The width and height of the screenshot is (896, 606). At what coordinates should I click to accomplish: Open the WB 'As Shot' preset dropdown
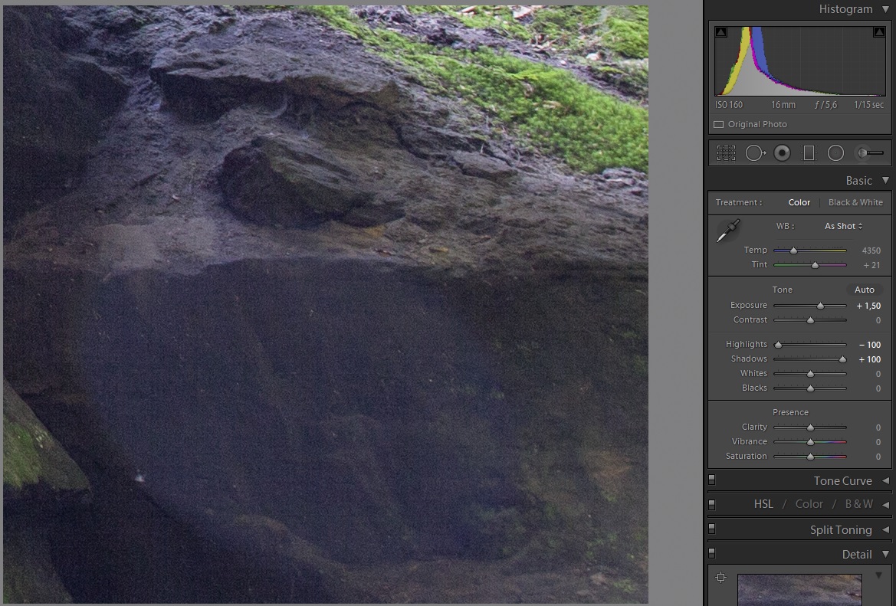pyautogui.click(x=843, y=226)
